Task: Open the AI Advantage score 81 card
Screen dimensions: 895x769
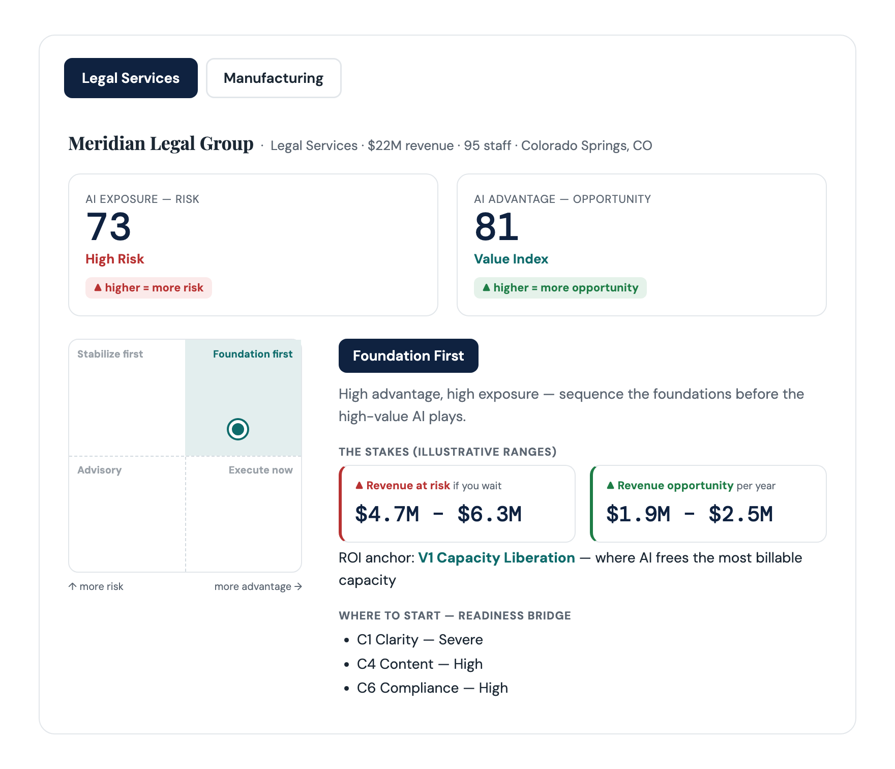Action: click(x=642, y=245)
